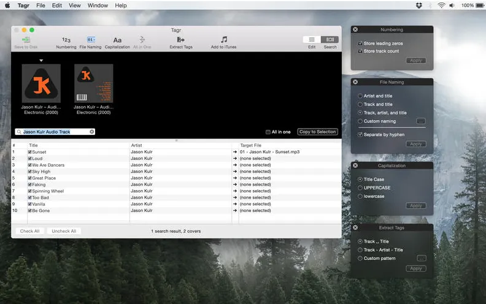Viewport: 486px width, 304px height.
Task: Select the File Naming toolbar icon
Action: 91,40
